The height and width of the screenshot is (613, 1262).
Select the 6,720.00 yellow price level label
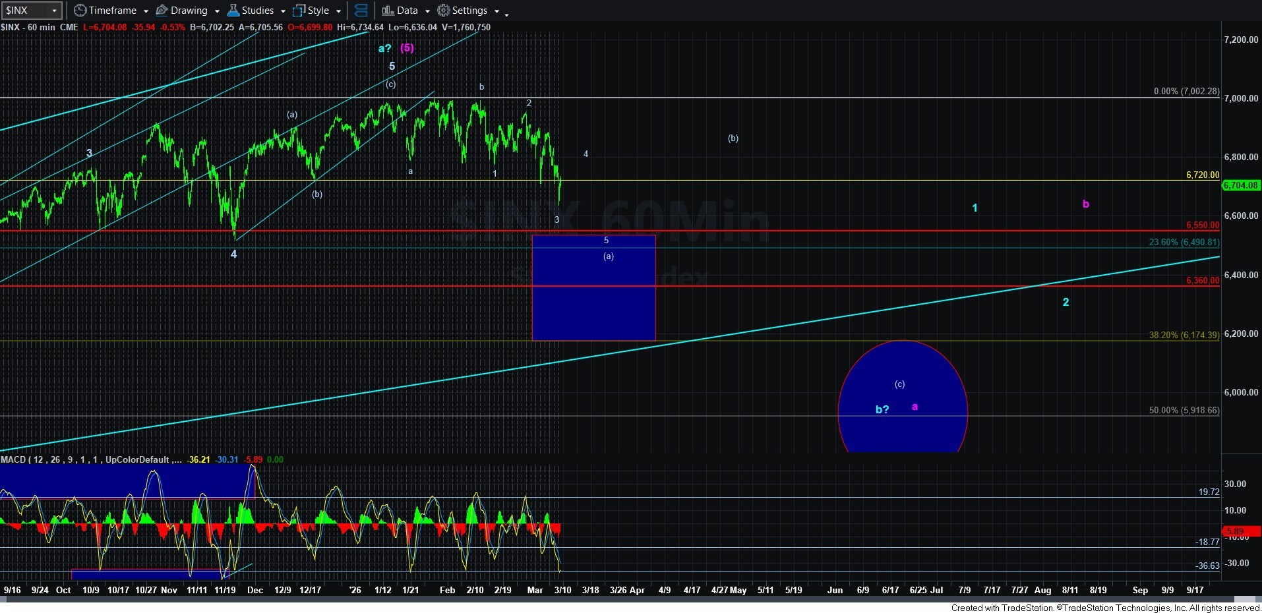tap(1202, 175)
